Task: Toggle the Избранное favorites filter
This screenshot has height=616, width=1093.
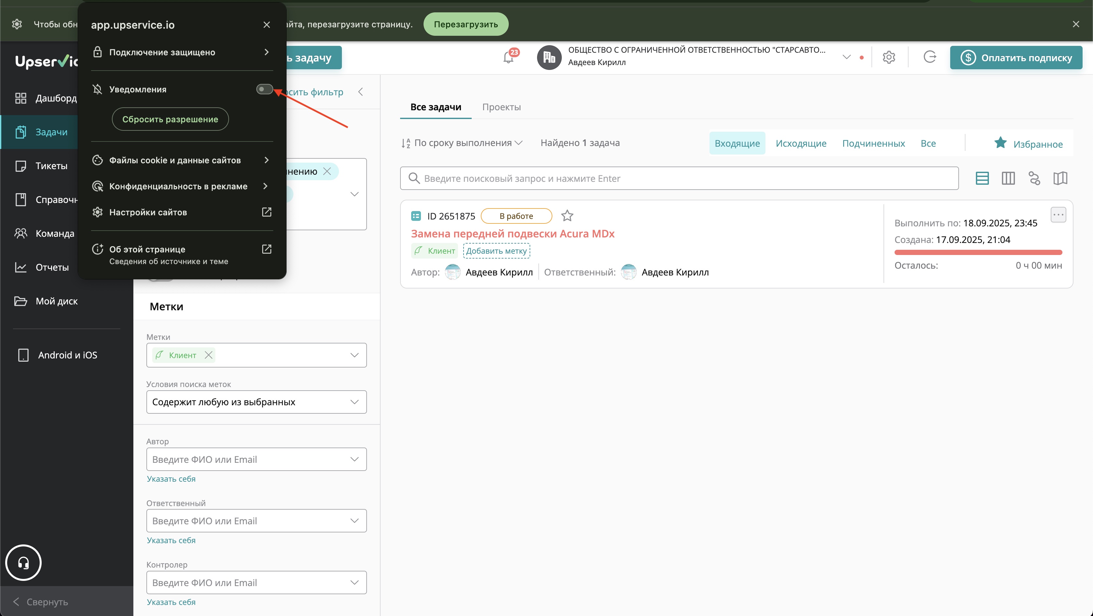Action: pyautogui.click(x=1029, y=143)
